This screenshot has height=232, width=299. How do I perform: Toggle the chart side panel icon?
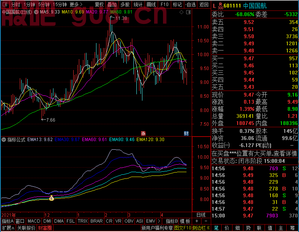[x=188, y=12]
